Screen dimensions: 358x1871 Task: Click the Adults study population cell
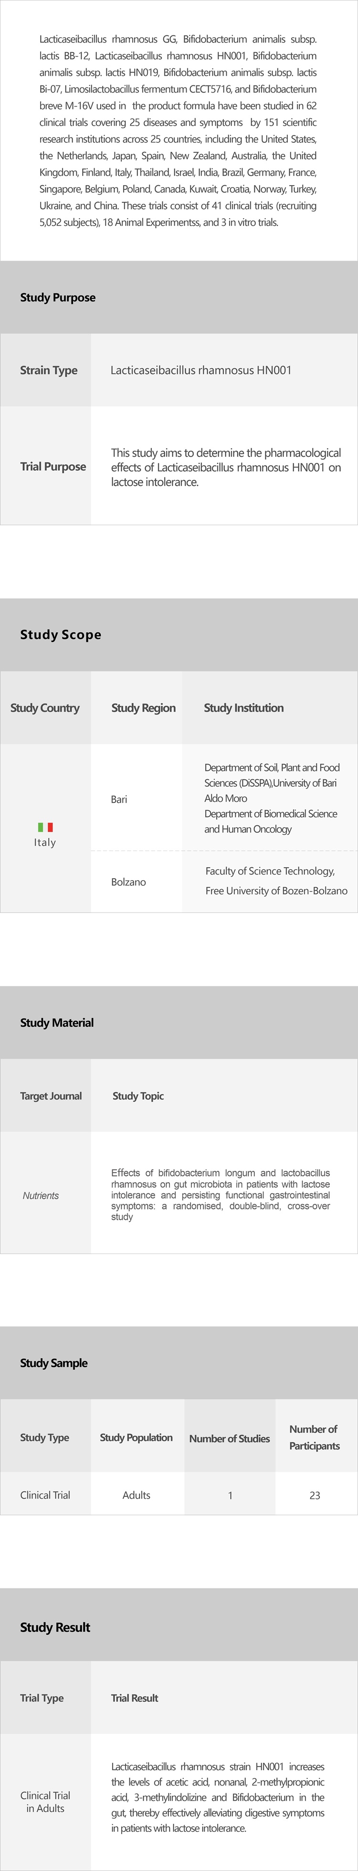[x=137, y=1495]
